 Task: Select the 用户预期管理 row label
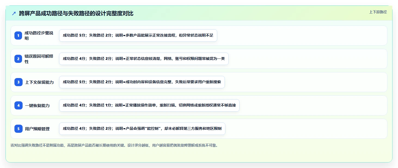click(37, 129)
